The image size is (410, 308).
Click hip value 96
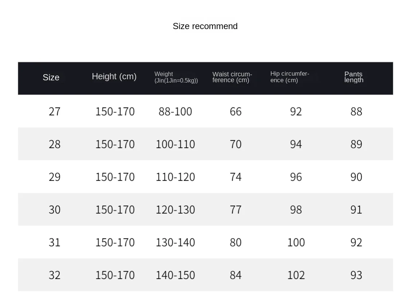[296, 177]
